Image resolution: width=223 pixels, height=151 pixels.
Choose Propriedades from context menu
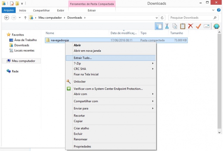82,146
